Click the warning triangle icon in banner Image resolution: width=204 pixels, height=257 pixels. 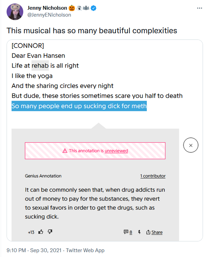[x=65, y=151]
